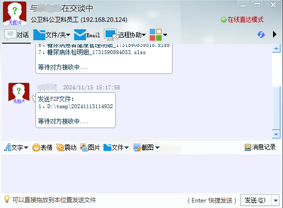Image resolution: width=283 pixels, height=208 pixels.
Task: Insert an emoticon with 表情
Action: pos(42,147)
